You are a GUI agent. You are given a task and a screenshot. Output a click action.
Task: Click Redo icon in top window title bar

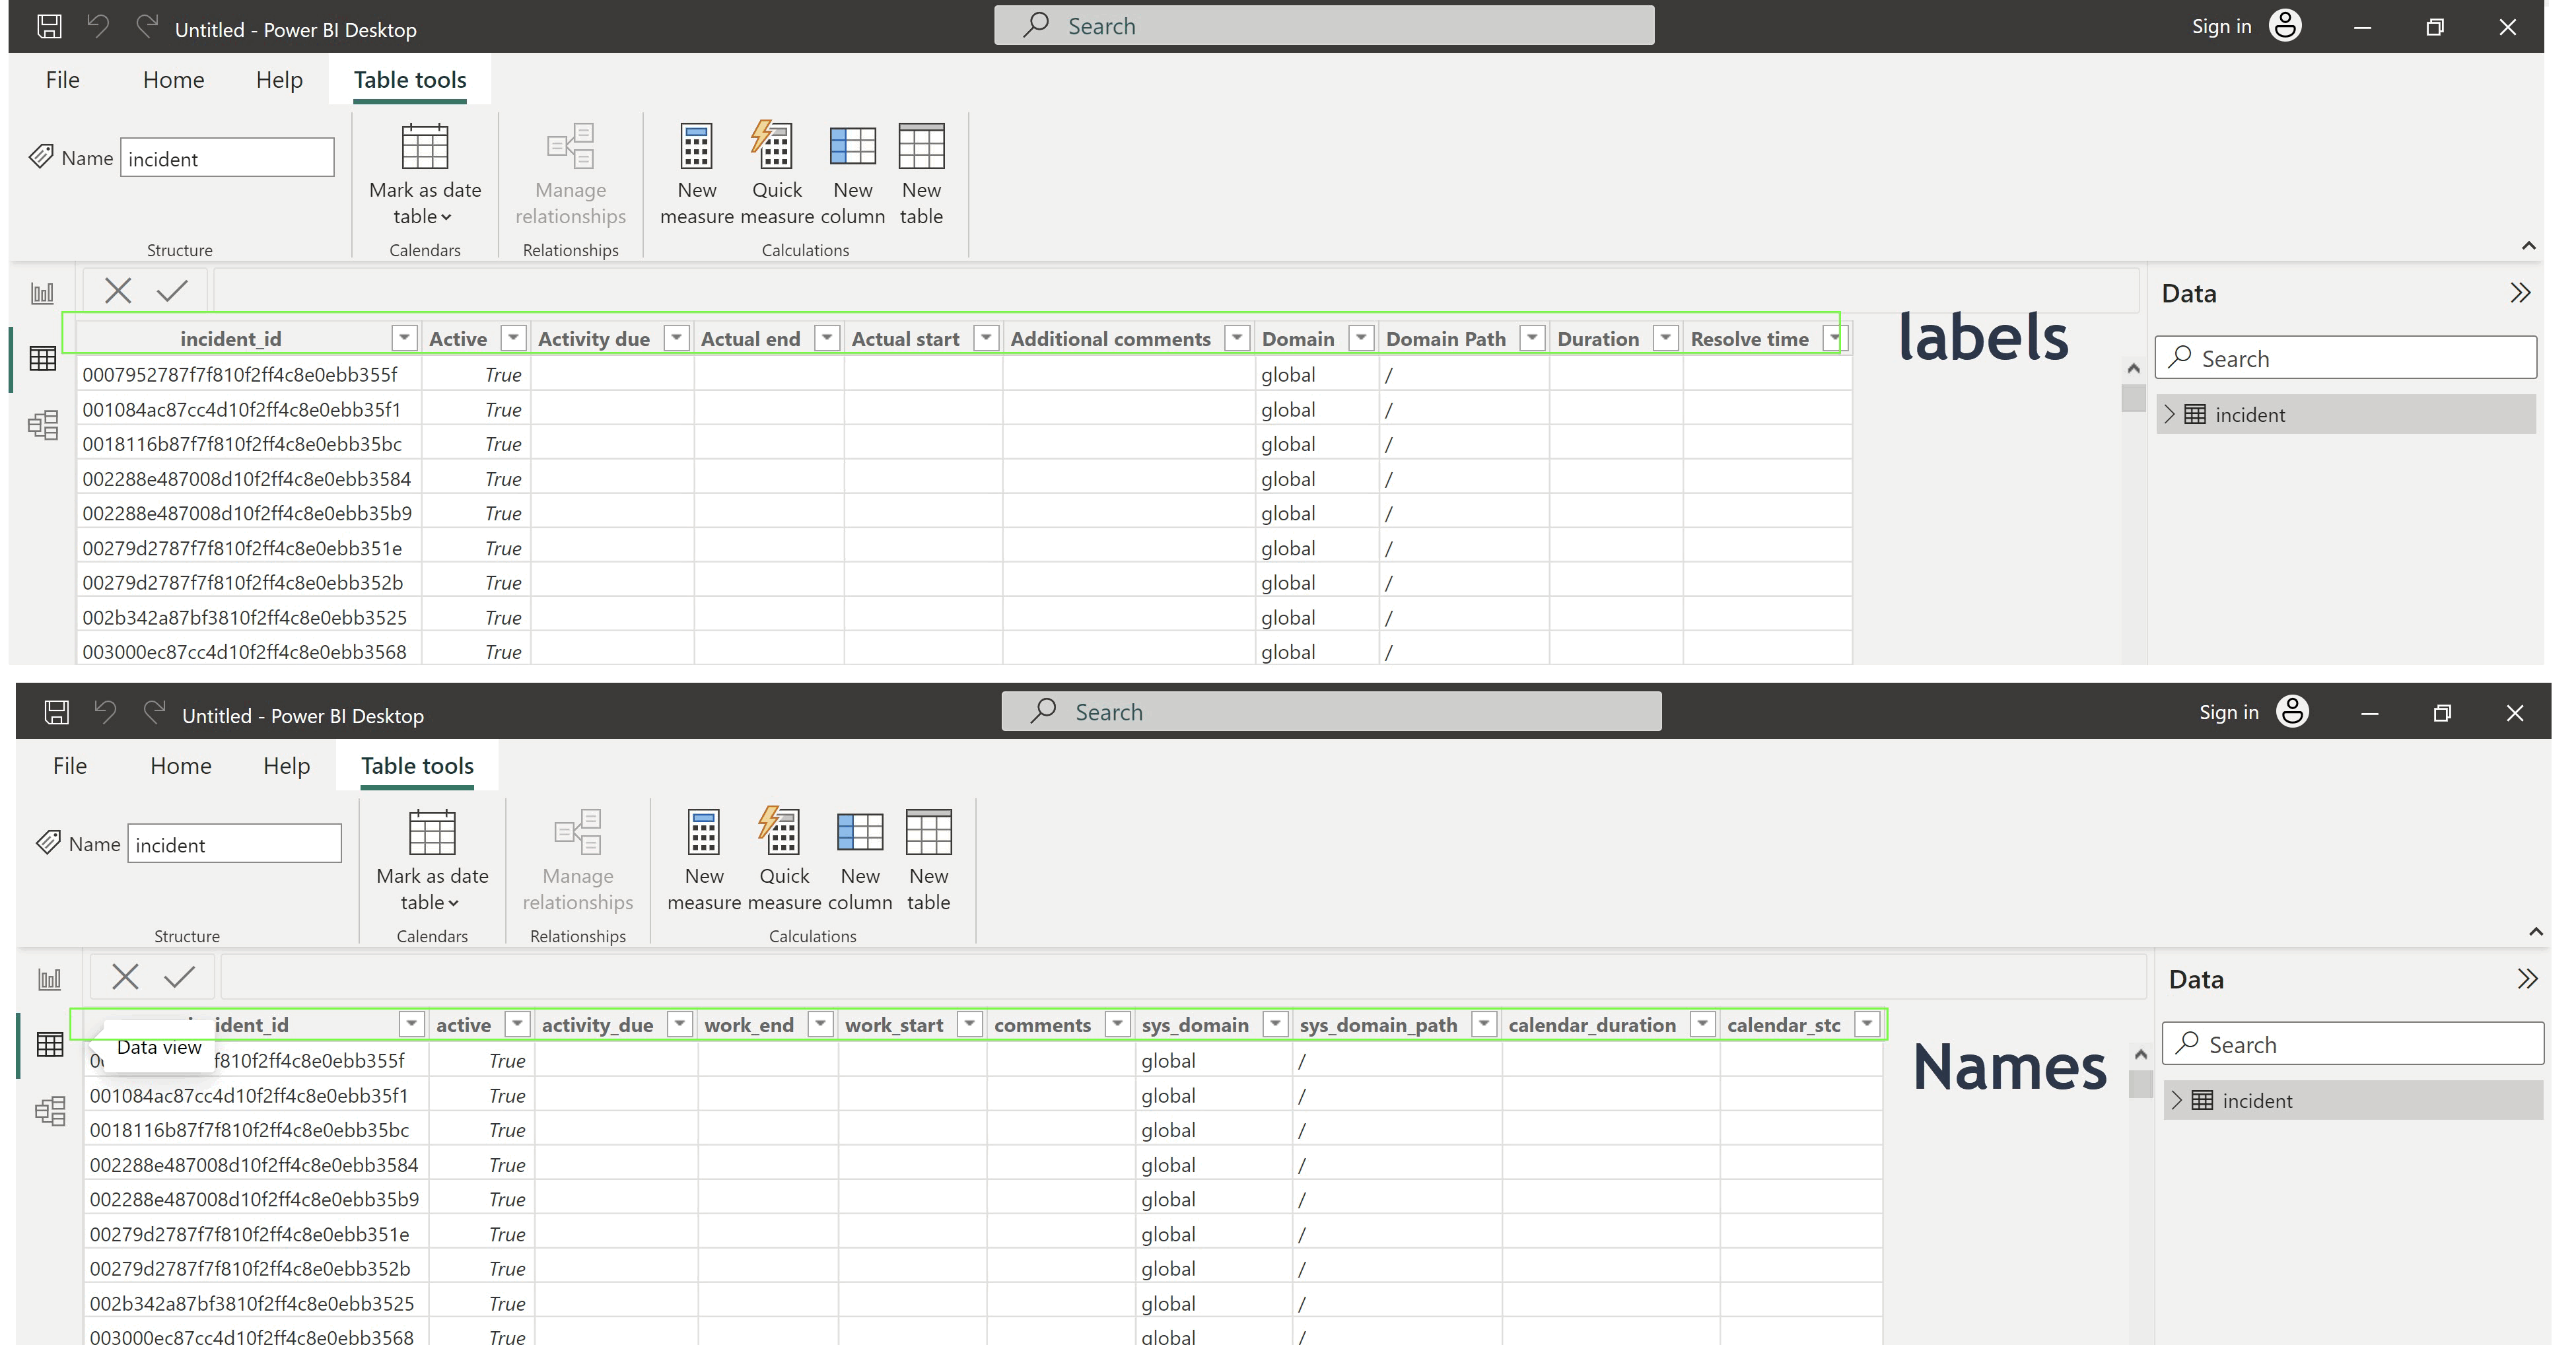coord(147,26)
